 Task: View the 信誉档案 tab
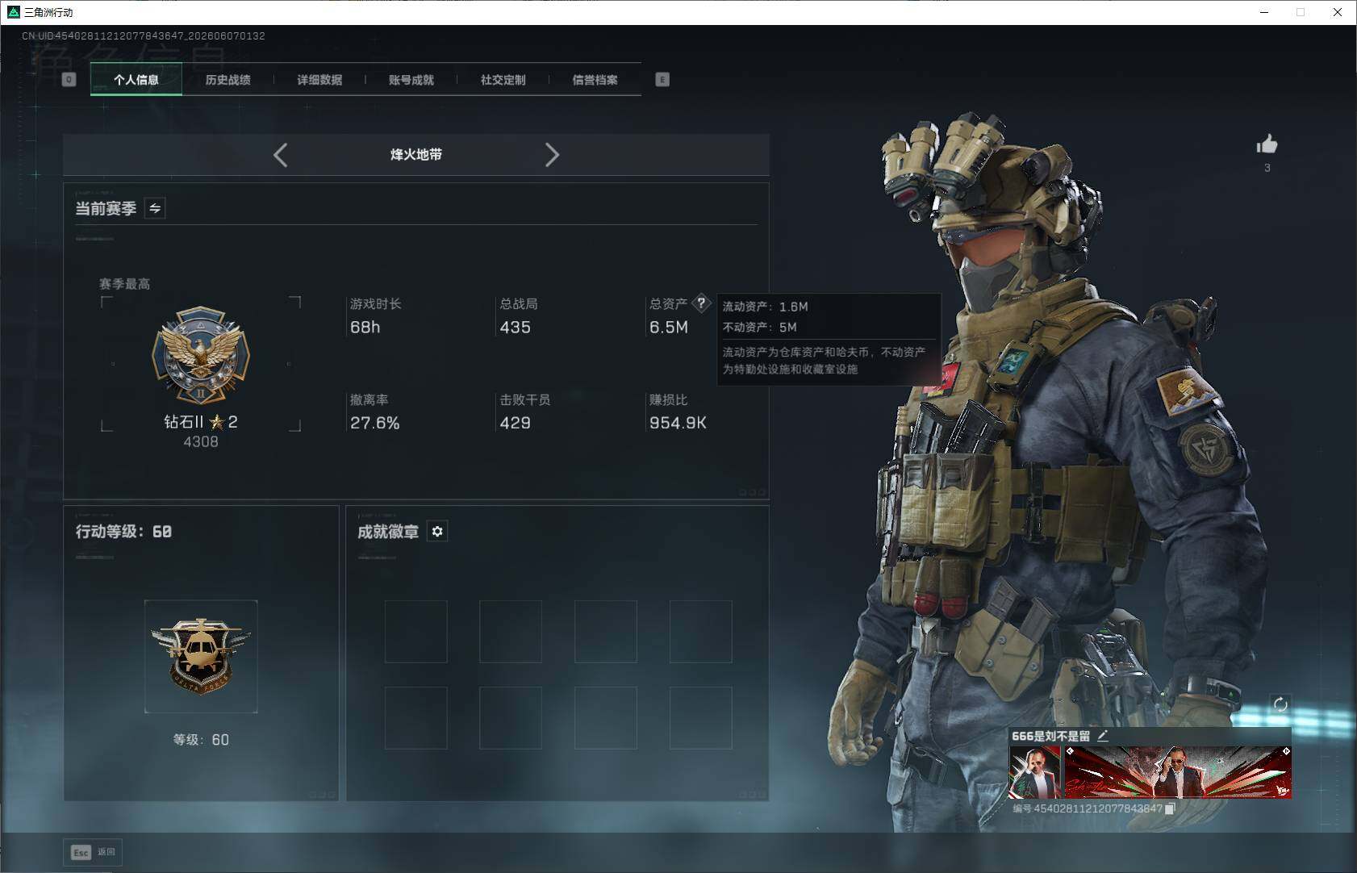pos(595,79)
